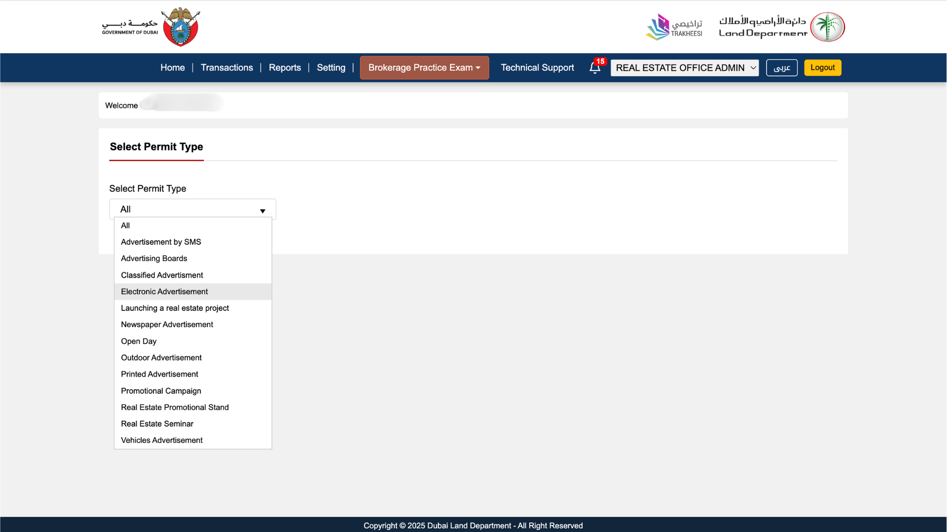The image size is (947, 532).
Task: Choose Electronic Advertisement from the list
Action: [164, 291]
